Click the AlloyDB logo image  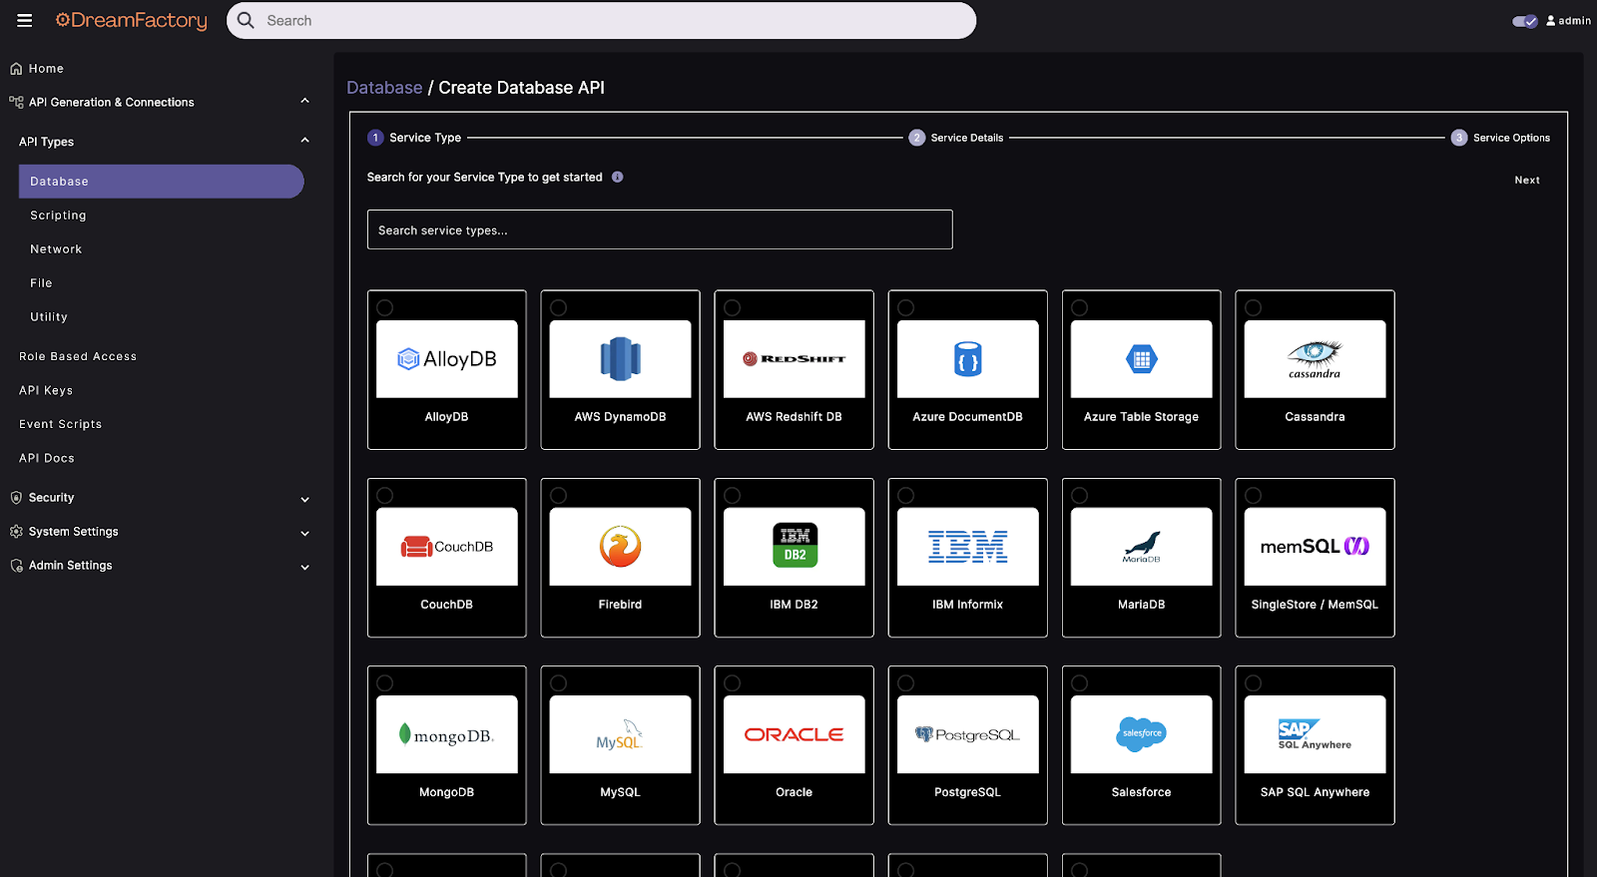tap(447, 359)
